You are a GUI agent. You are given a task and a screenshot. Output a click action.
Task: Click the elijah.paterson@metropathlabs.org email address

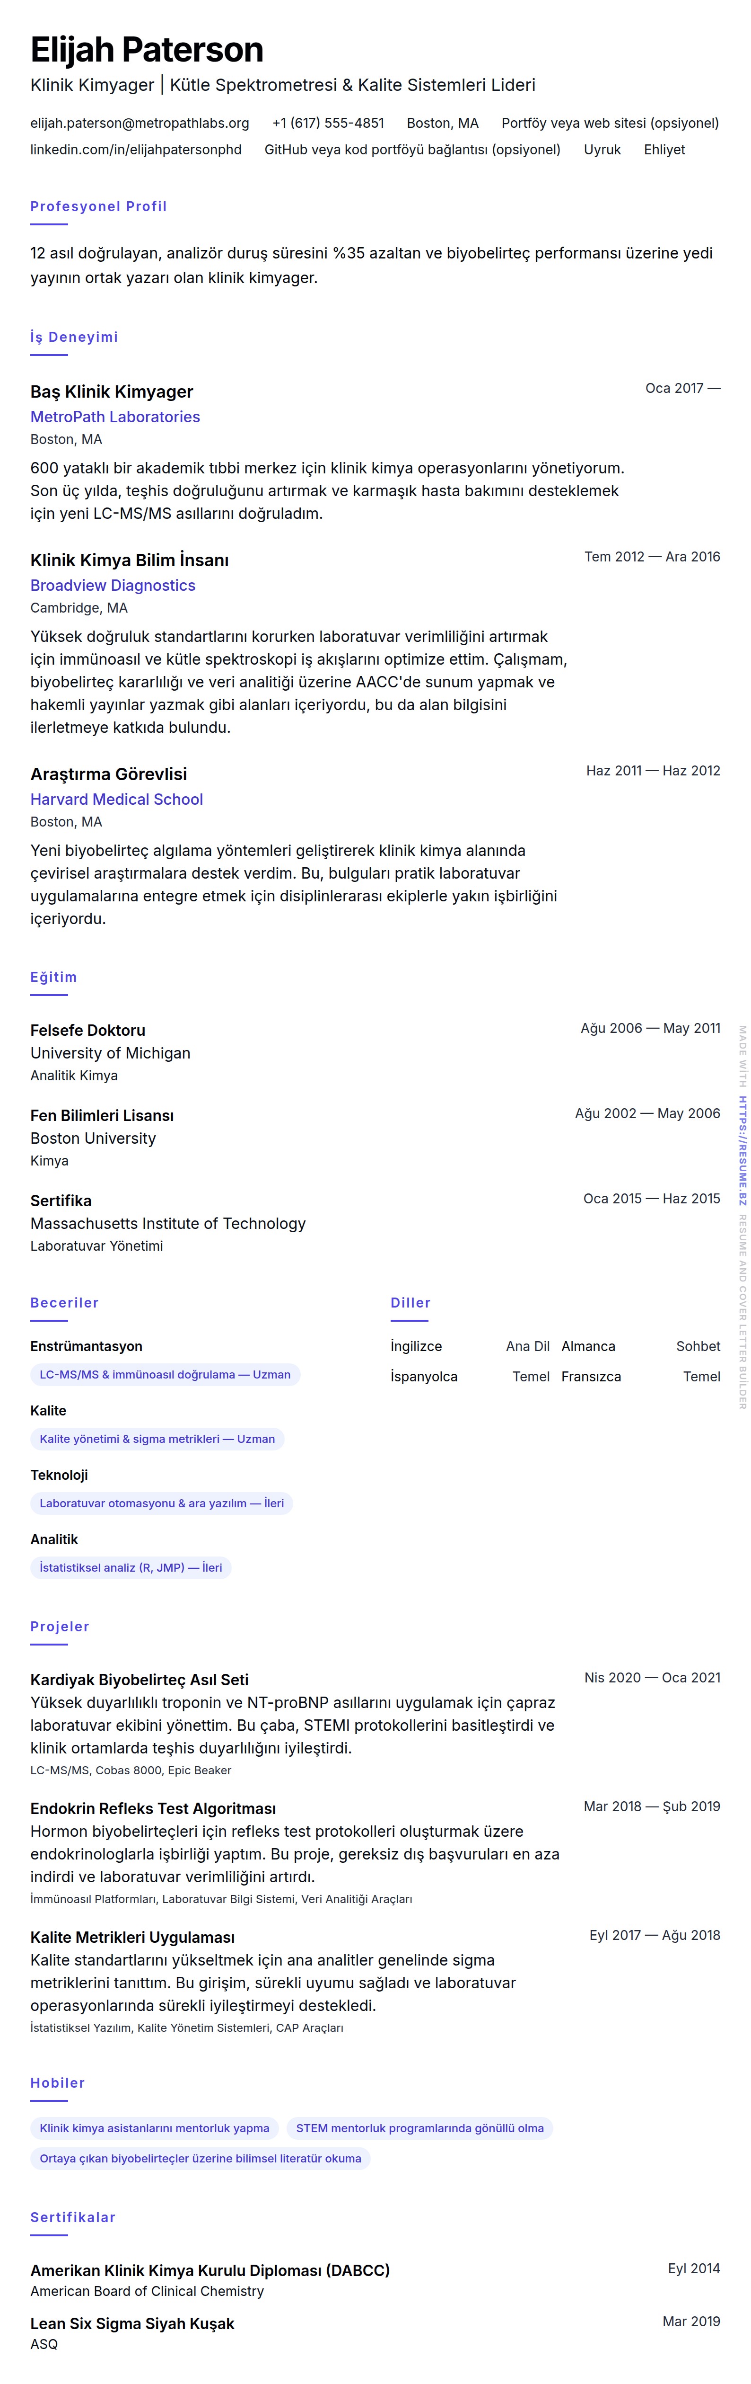(x=140, y=123)
